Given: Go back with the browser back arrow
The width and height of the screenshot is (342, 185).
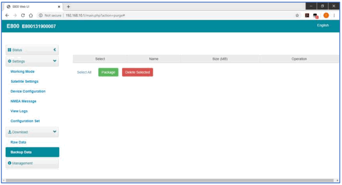Looking at the screenshot, I should 7,16.
